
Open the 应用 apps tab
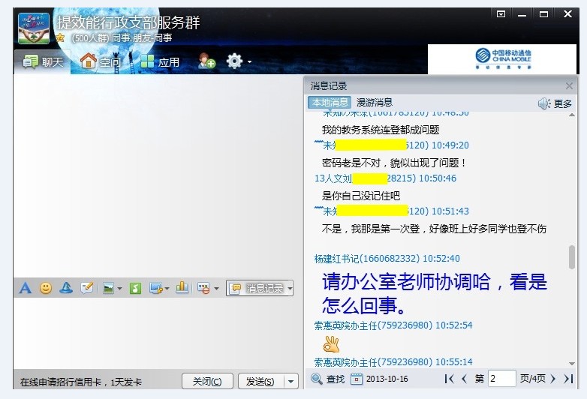(160, 62)
